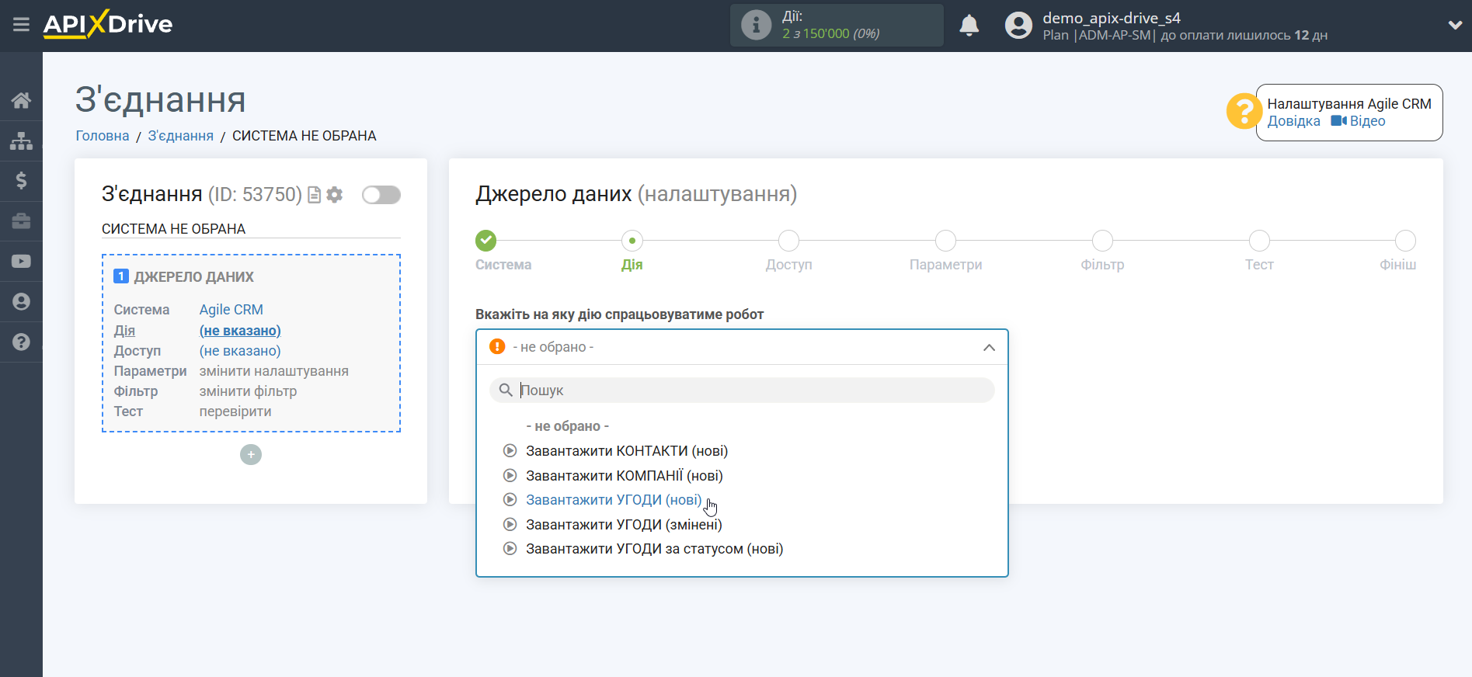This screenshot has height=677, width=1472.
Task: Open the YouTube video sidebar icon
Action: pyautogui.click(x=21, y=262)
